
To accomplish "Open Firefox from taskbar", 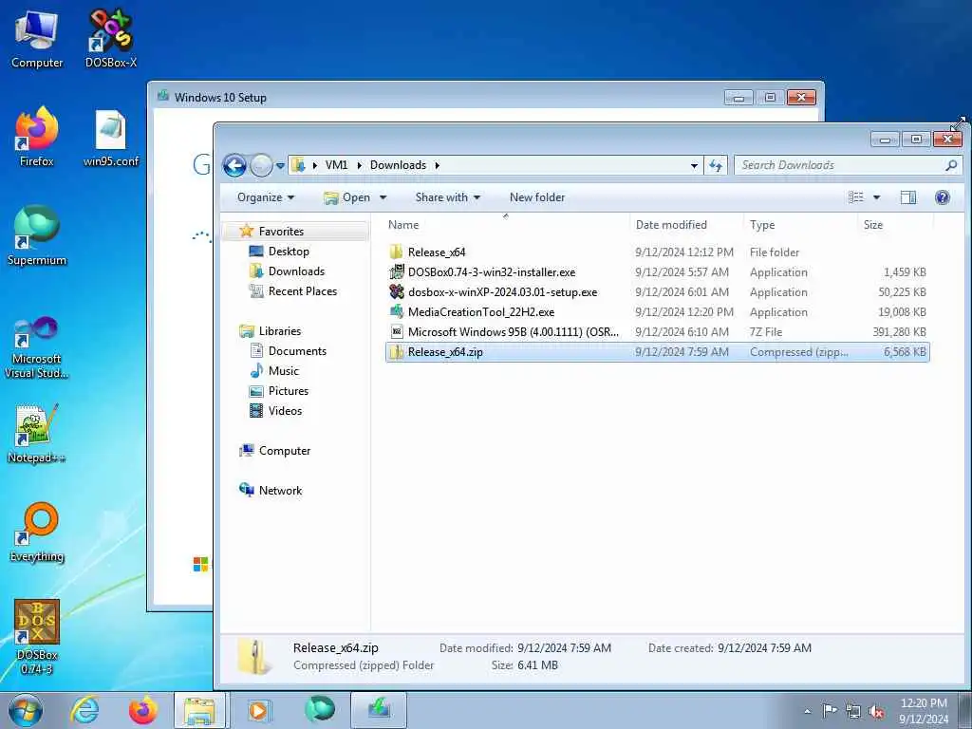I will [143, 710].
